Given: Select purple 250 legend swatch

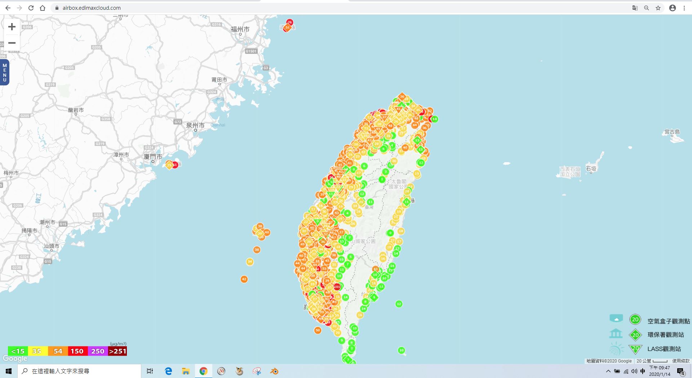Looking at the screenshot, I should coord(98,351).
